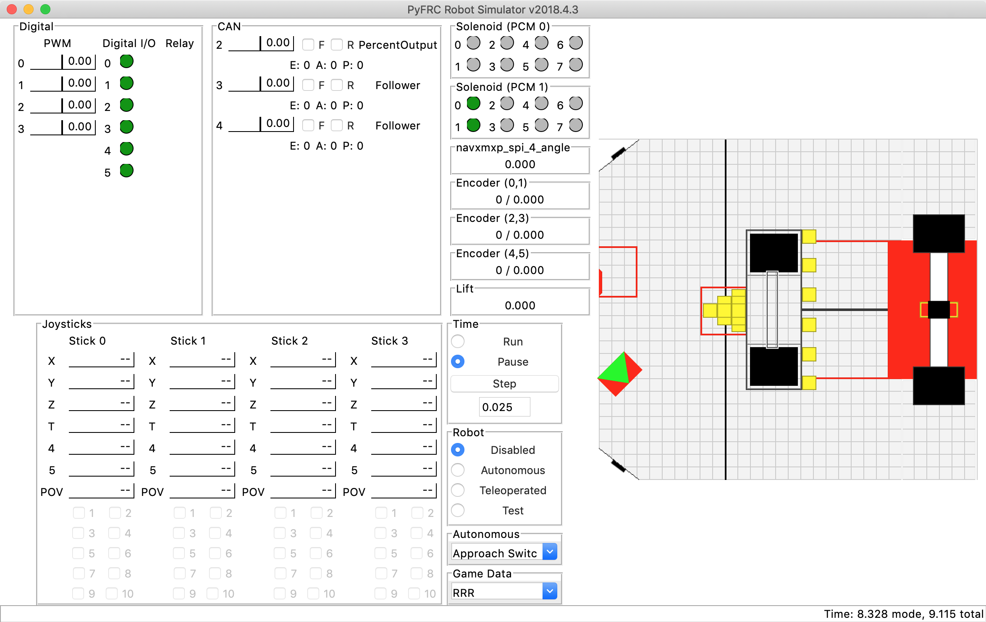
Task: Click PCM 0 solenoid 4 indicator
Action: pyautogui.click(x=542, y=43)
